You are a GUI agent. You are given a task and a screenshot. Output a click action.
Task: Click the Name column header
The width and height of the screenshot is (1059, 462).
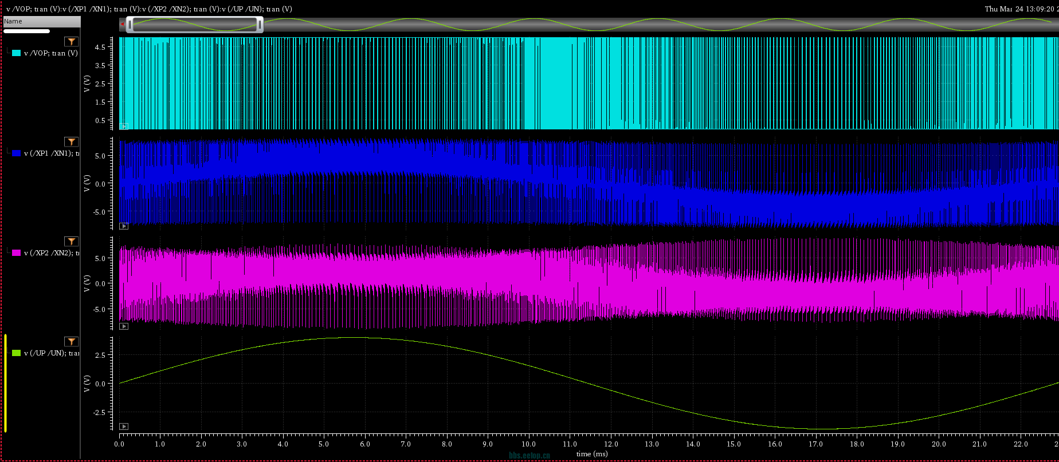coord(42,22)
